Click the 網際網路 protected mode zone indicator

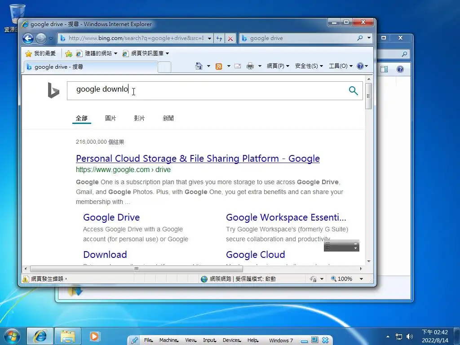point(238,279)
